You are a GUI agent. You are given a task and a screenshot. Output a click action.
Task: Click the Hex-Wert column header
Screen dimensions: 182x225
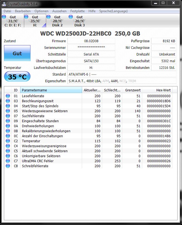(157, 90)
